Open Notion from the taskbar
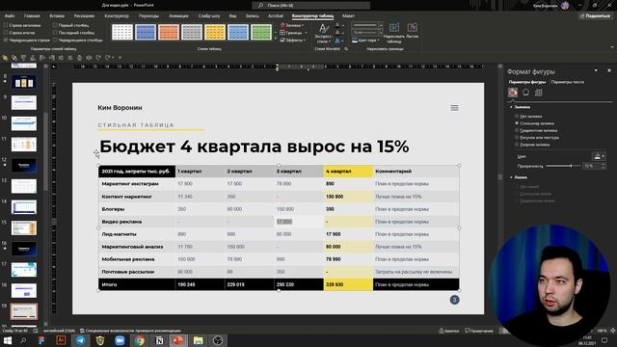This screenshot has width=617, height=347. 159,340
